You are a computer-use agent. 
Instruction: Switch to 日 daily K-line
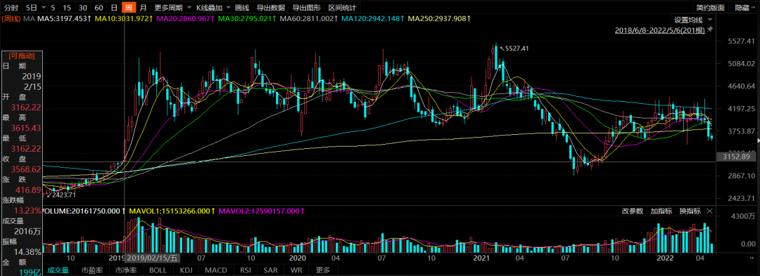point(114,8)
